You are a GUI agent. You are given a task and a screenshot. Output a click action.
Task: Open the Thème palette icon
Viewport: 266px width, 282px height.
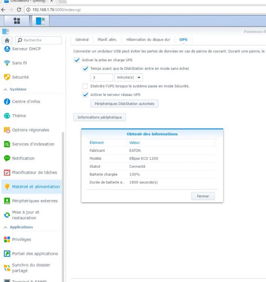[x=7, y=116]
